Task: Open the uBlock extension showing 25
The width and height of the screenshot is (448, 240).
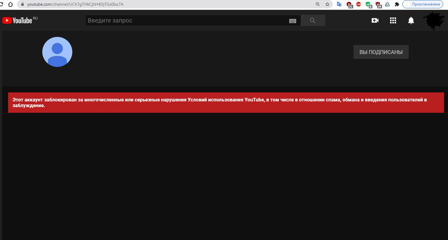Action: [349, 4]
